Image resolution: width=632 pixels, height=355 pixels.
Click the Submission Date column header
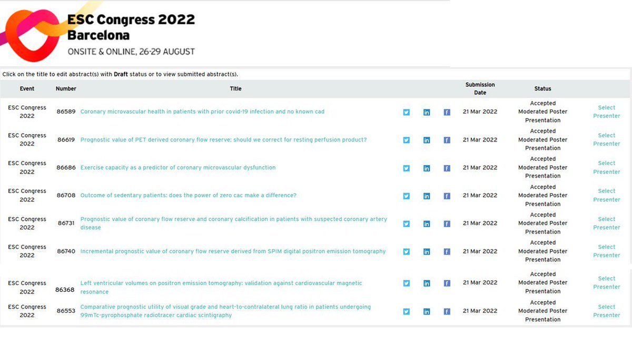[x=480, y=89]
